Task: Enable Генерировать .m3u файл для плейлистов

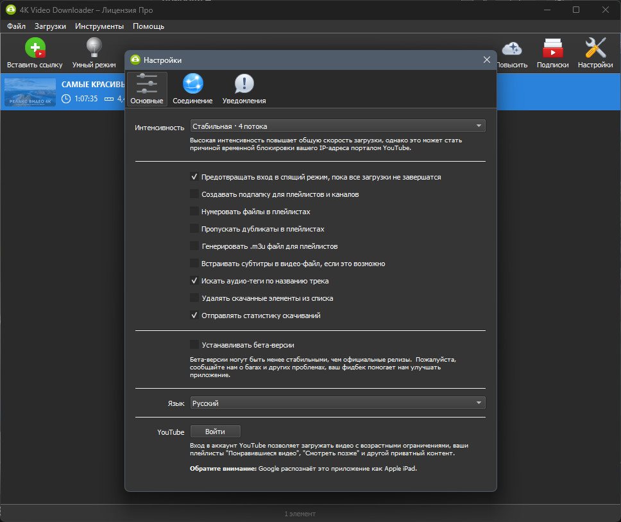Action: point(194,246)
